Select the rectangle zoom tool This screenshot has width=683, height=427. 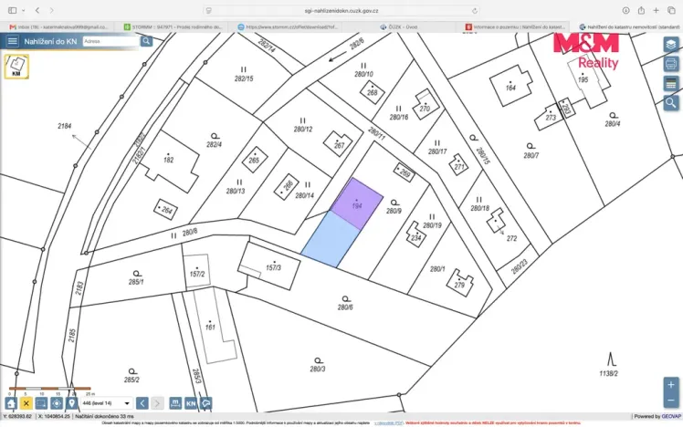click(41, 403)
